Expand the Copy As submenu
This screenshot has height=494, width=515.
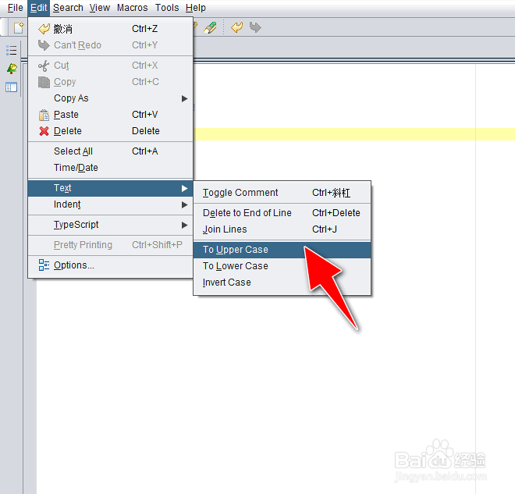110,98
